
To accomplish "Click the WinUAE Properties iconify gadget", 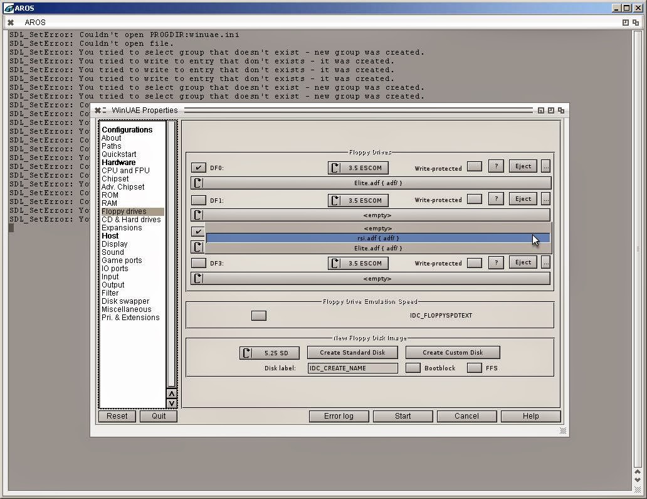I will (541, 110).
